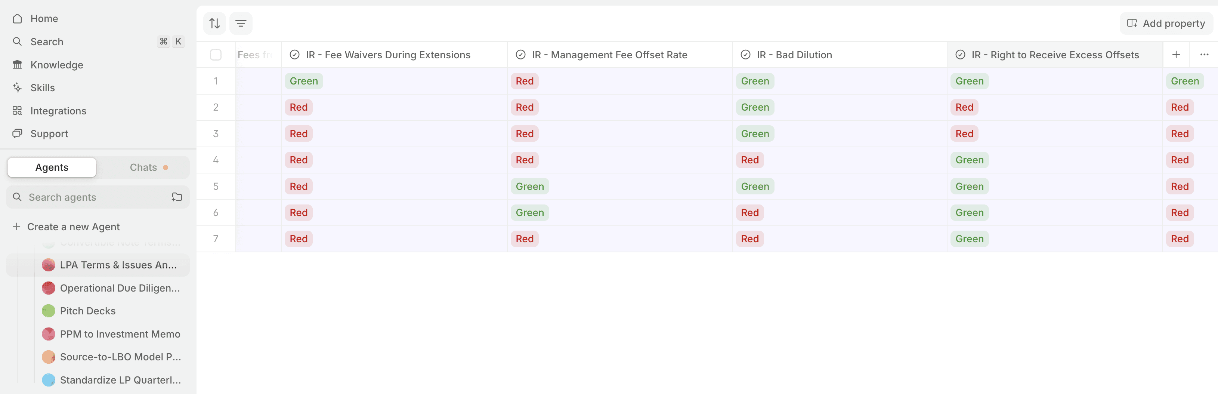Image resolution: width=1218 pixels, height=394 pixels.
Task: Select the Skills icon in sidebar
Action: pos(18,87)
